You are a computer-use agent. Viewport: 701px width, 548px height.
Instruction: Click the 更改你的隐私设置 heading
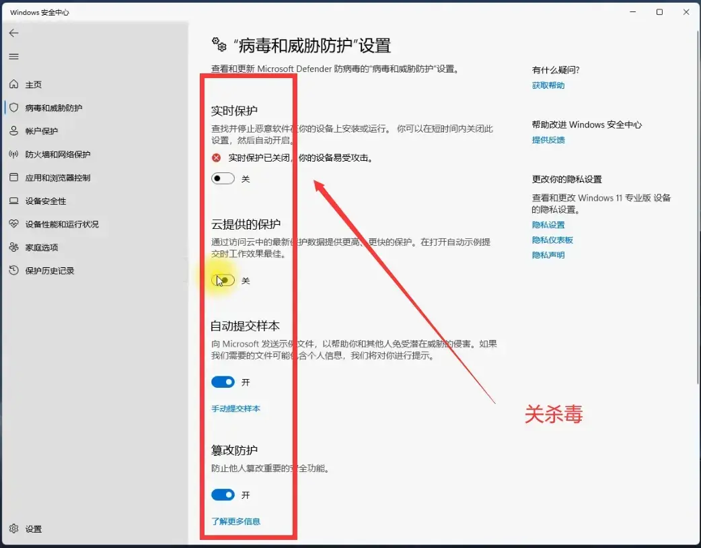pos(567,179)
